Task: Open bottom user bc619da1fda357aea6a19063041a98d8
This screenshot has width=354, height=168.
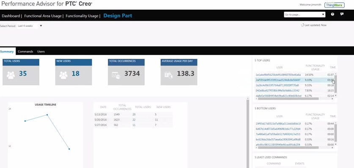Action: coord(278,139)
